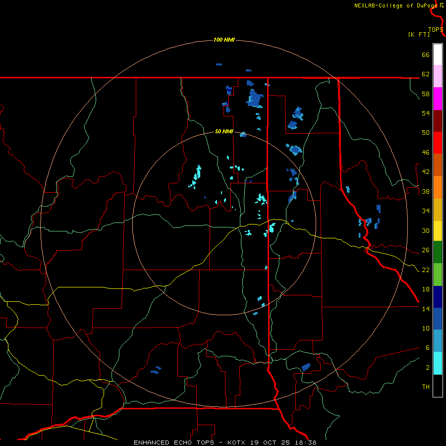The width and height of the screenshot is (446, 446).
Task: Click the "TOPS" legend title
Action: click(x=436, y=30)
